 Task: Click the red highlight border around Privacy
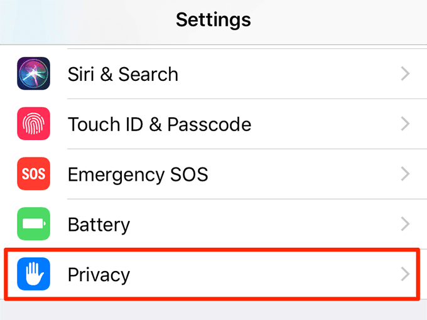click(213, 250)
